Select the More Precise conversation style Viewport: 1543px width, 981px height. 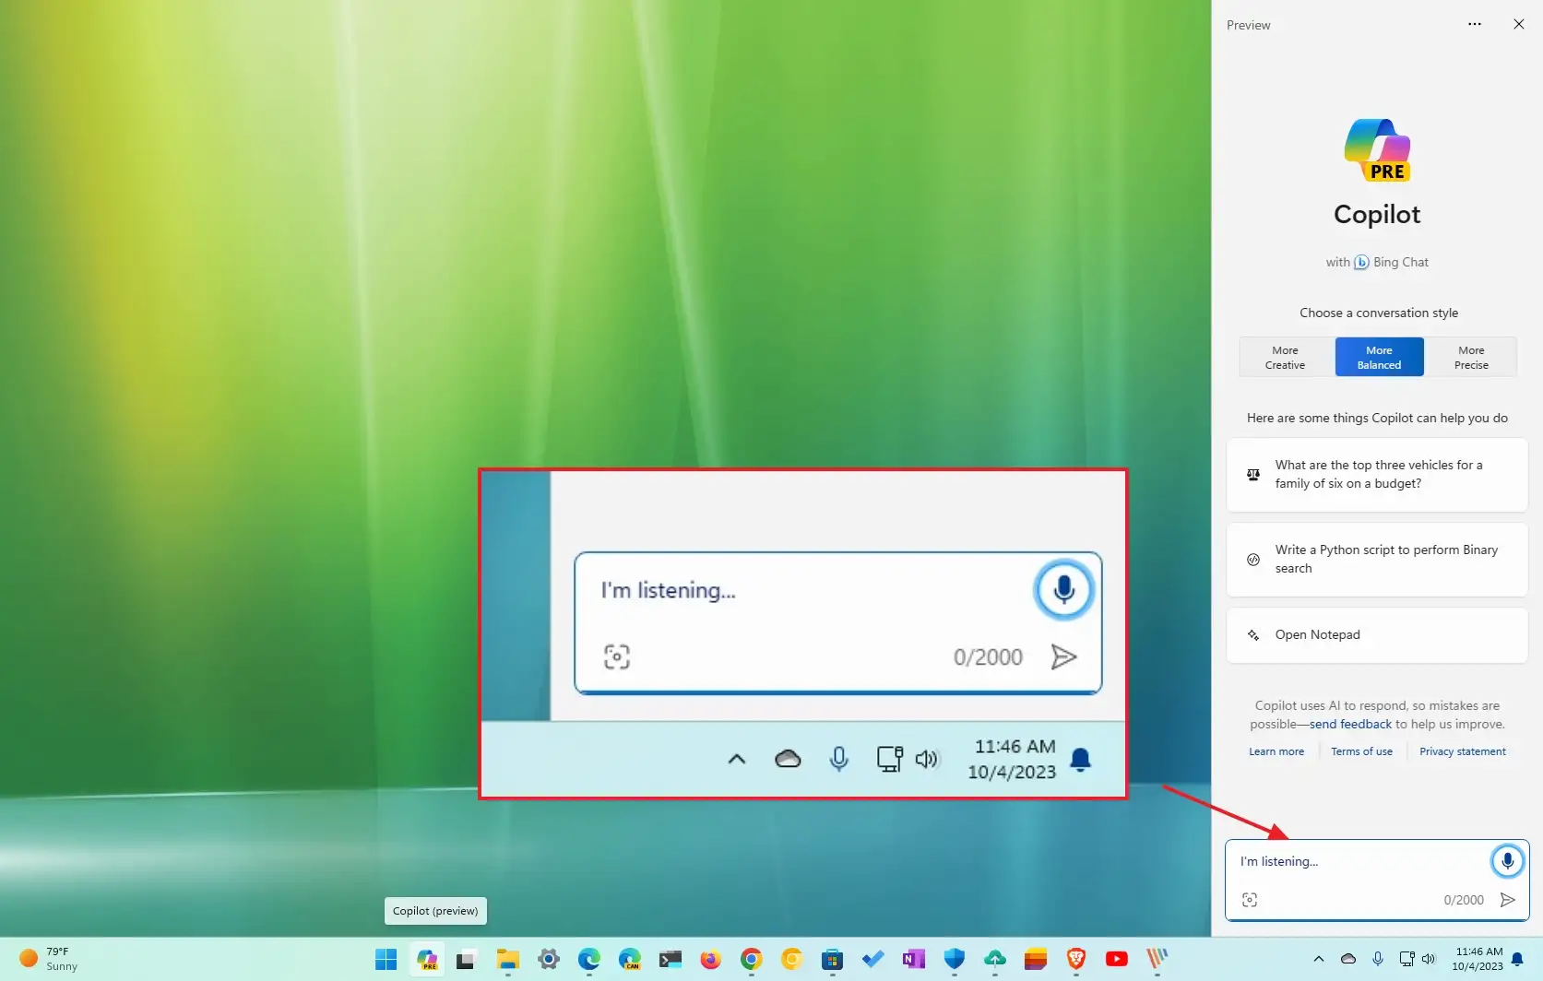click(x=1471, y=357)
